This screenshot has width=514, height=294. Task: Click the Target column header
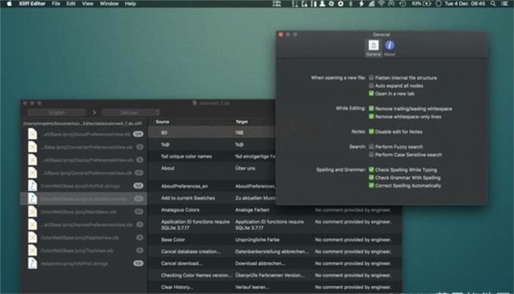pos(242,122)
